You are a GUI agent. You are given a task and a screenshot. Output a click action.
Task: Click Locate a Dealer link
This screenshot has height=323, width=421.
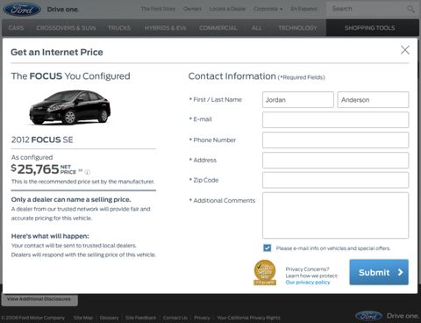click(227, 9)
